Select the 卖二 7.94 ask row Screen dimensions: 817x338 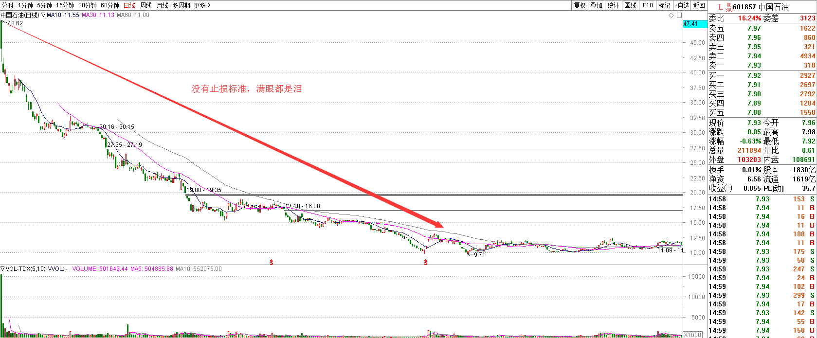tap(762, 56)
